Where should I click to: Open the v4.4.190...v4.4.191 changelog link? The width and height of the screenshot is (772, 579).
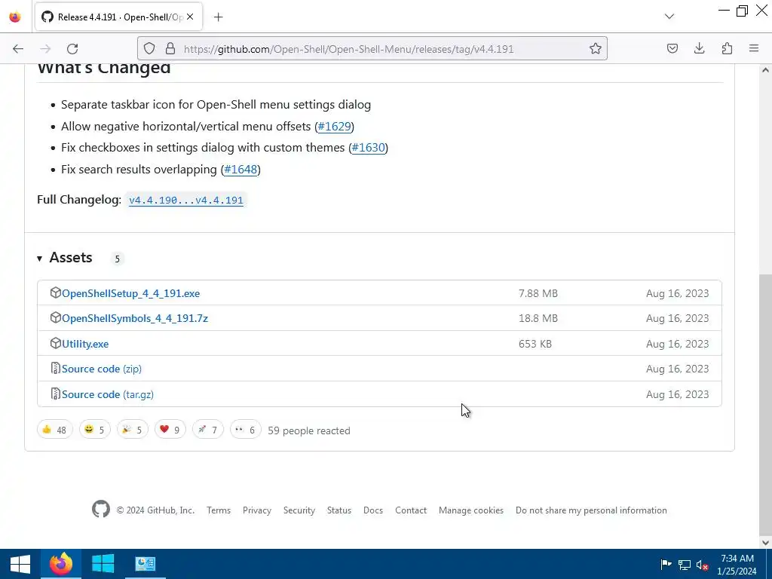[186, 201]
